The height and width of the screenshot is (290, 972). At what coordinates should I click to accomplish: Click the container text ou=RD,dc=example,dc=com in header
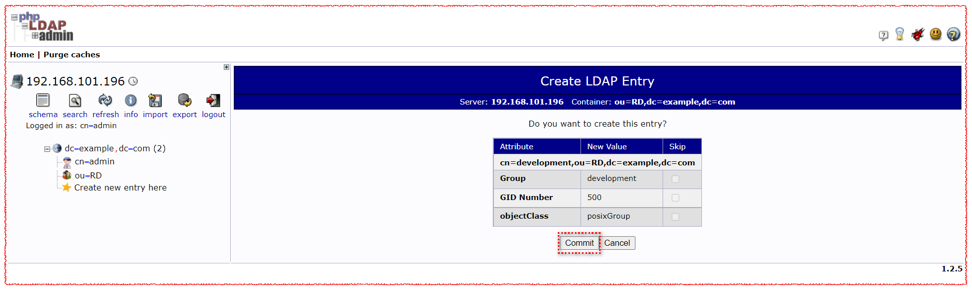[x=675, y=102]
